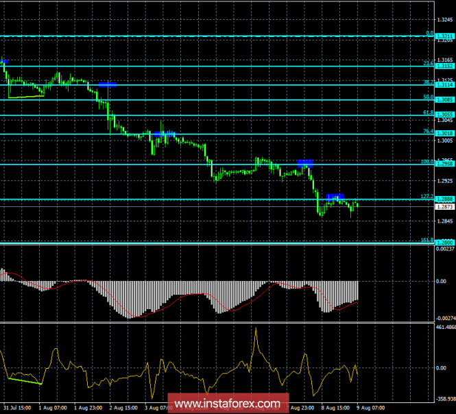This screenshot has height=414, width=456.
Task: Click the 1.3211 Fibonacci price tag
Action: pyautogui.click(x=444, y=36)
